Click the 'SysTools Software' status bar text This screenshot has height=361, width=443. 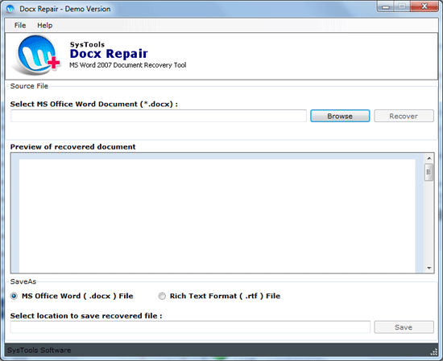(x=39, y=351)
